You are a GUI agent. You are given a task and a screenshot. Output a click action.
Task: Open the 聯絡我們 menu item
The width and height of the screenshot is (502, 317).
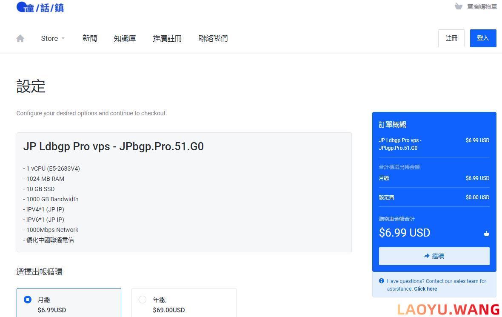pos(213,38)
